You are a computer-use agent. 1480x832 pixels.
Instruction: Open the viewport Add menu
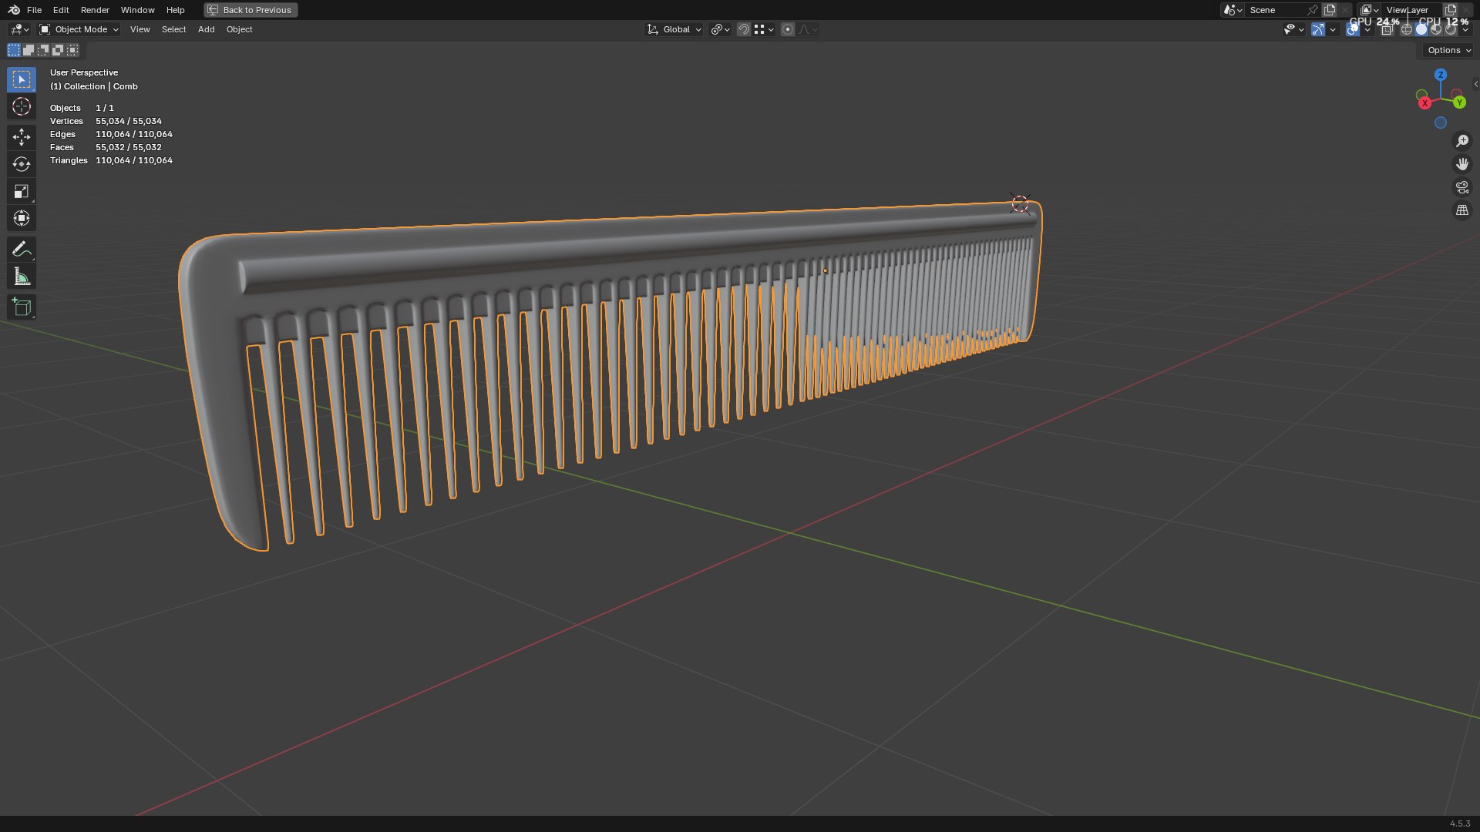coord(206,29)
